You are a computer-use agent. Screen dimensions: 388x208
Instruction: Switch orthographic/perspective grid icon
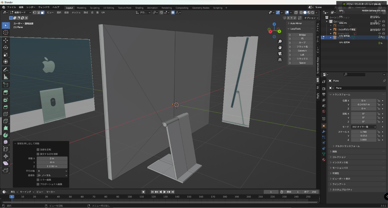(x=280, y=59)
